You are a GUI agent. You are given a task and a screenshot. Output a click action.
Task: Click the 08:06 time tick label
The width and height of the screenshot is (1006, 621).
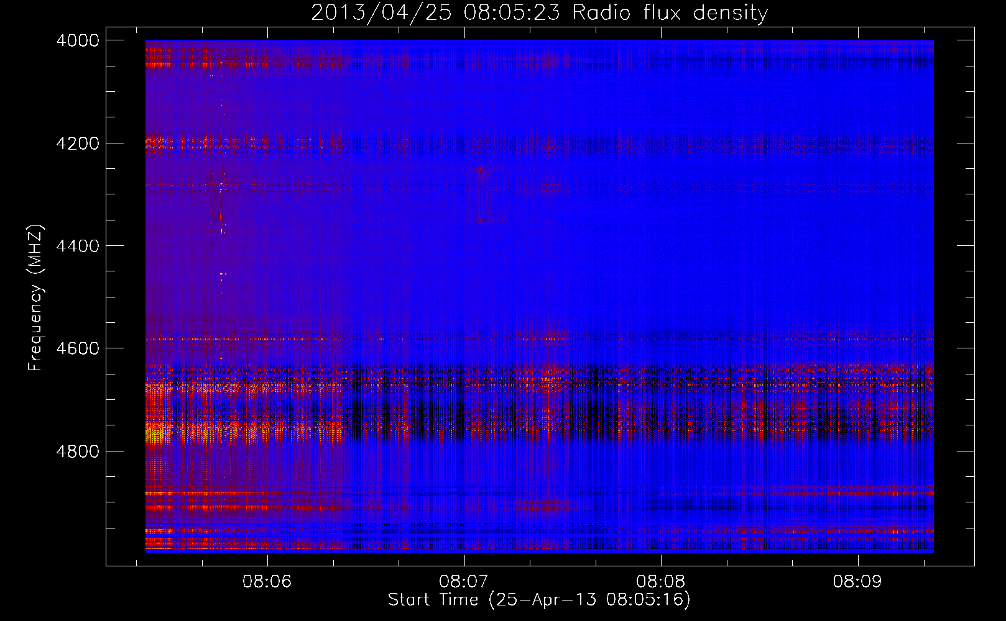pos(267,581)
